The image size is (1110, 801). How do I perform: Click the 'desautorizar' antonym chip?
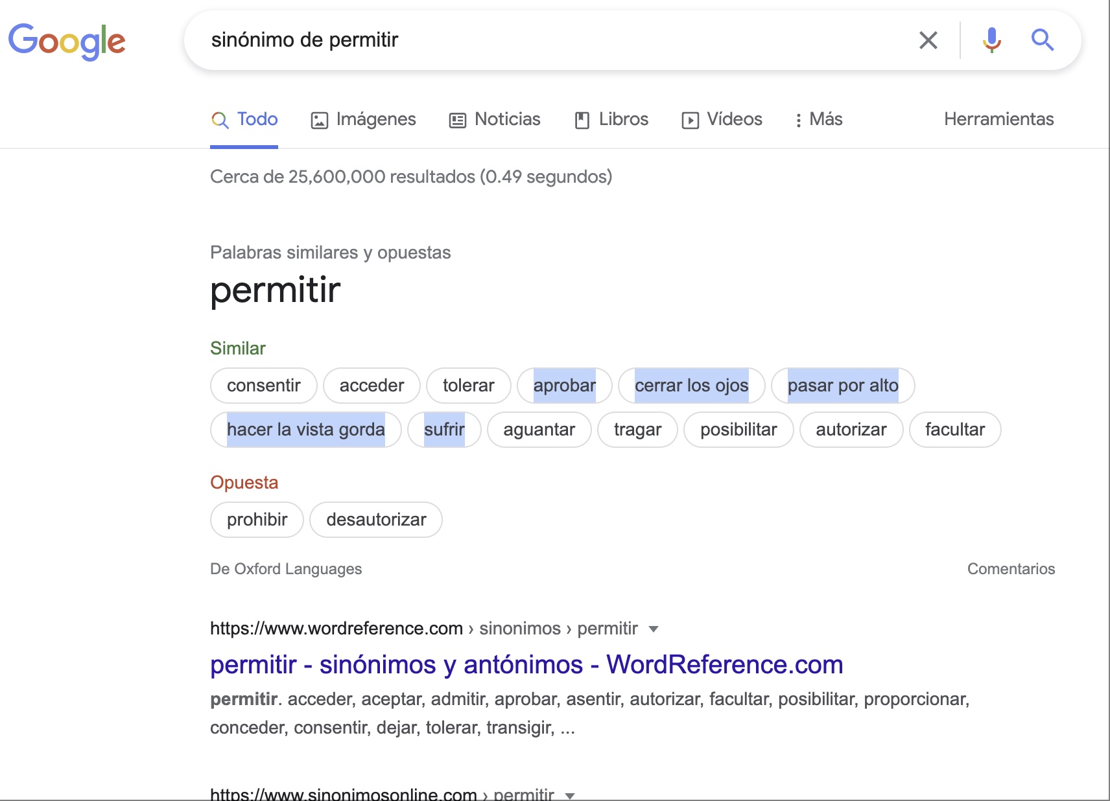click(x=376, y=520)
